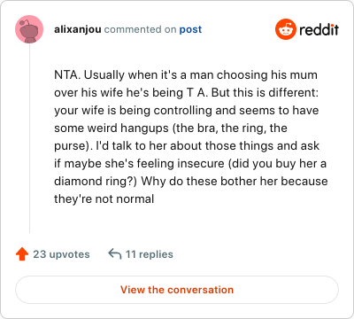Click "your wife is being controlling" text
Viewport: 354px width, 319px height.
(133, 111)
